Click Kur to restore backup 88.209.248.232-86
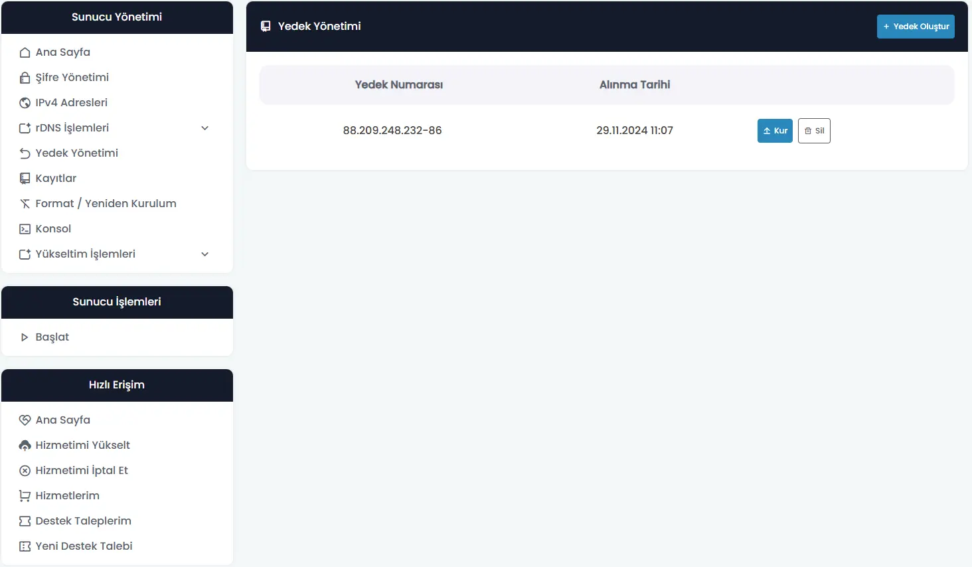 pos(775,131)
